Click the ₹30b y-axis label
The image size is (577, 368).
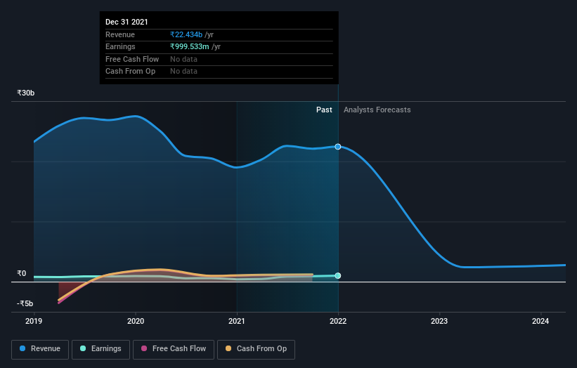[26, 93]
